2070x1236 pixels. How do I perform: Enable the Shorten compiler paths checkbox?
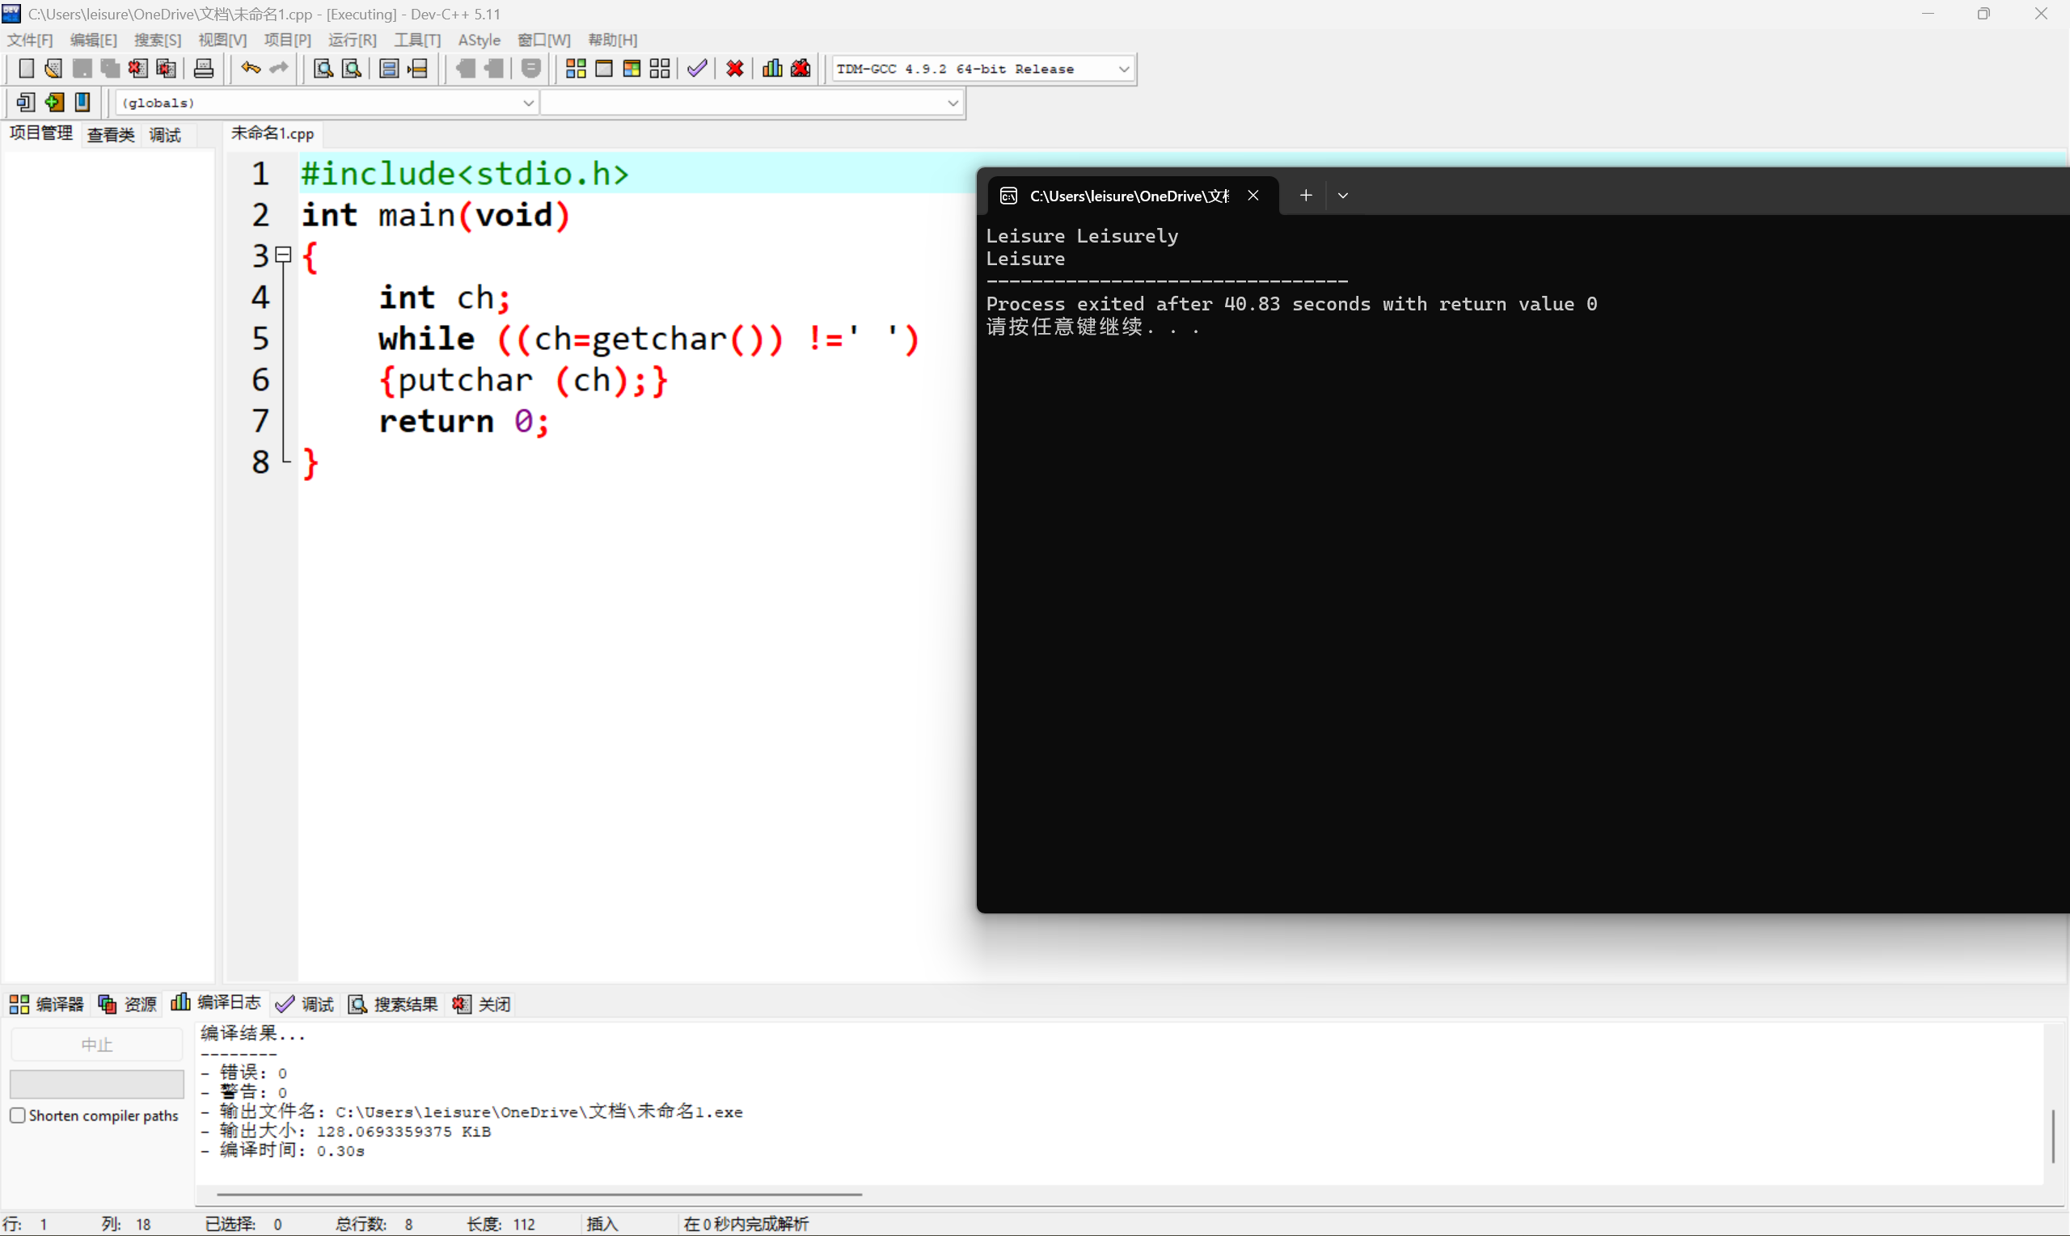(x=18, y=1116)
